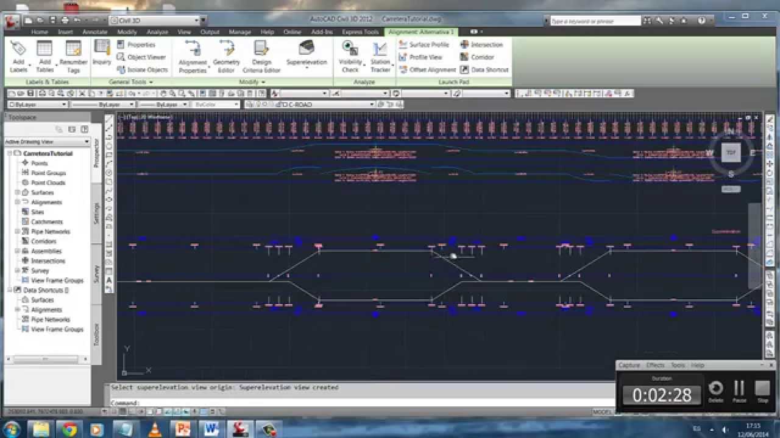Delete the current recording
This screenshot has height=438, width=780.
click(x=716, y=391)
